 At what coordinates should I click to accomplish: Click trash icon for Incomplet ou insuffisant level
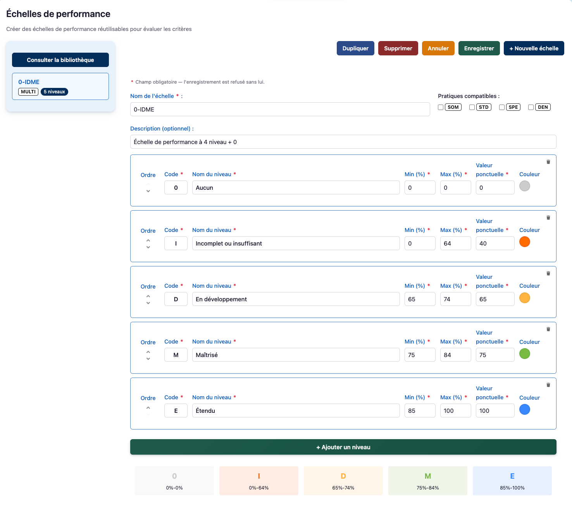(548, 218)
